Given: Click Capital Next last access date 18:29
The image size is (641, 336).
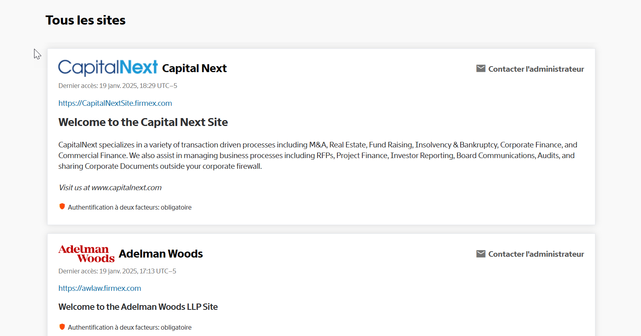Looking at the screenshot, I should click(118, 86).
